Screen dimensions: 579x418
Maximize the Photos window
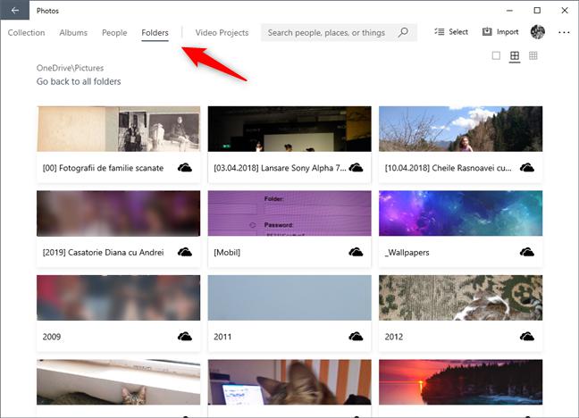[x=537, y=11]
